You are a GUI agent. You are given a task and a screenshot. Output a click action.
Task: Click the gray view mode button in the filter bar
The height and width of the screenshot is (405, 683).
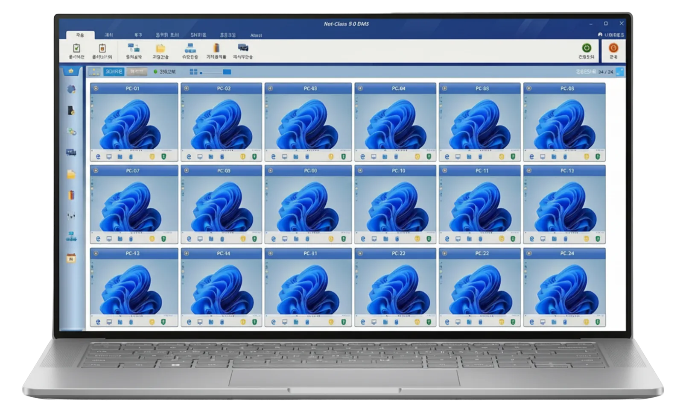click(137, 72)
